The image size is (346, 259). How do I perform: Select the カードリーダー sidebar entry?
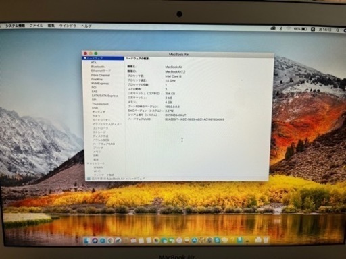101,120
